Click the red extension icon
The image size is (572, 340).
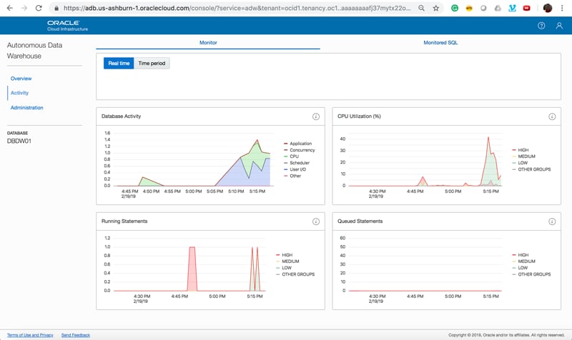pyautogui.click(x=526, y=8)
